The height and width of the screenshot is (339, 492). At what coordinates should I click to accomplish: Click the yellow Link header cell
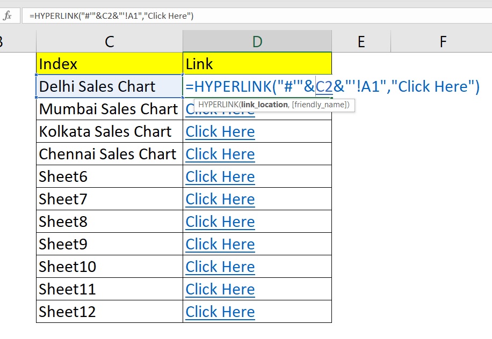(257, 64)
